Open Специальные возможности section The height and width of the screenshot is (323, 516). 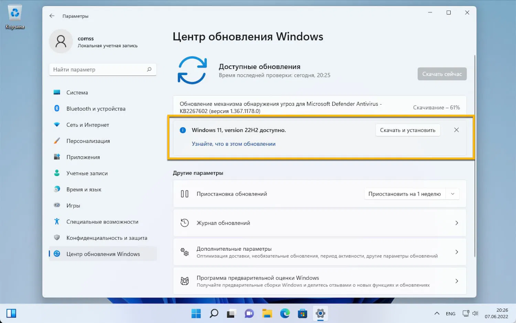click(x=103, y=222)
